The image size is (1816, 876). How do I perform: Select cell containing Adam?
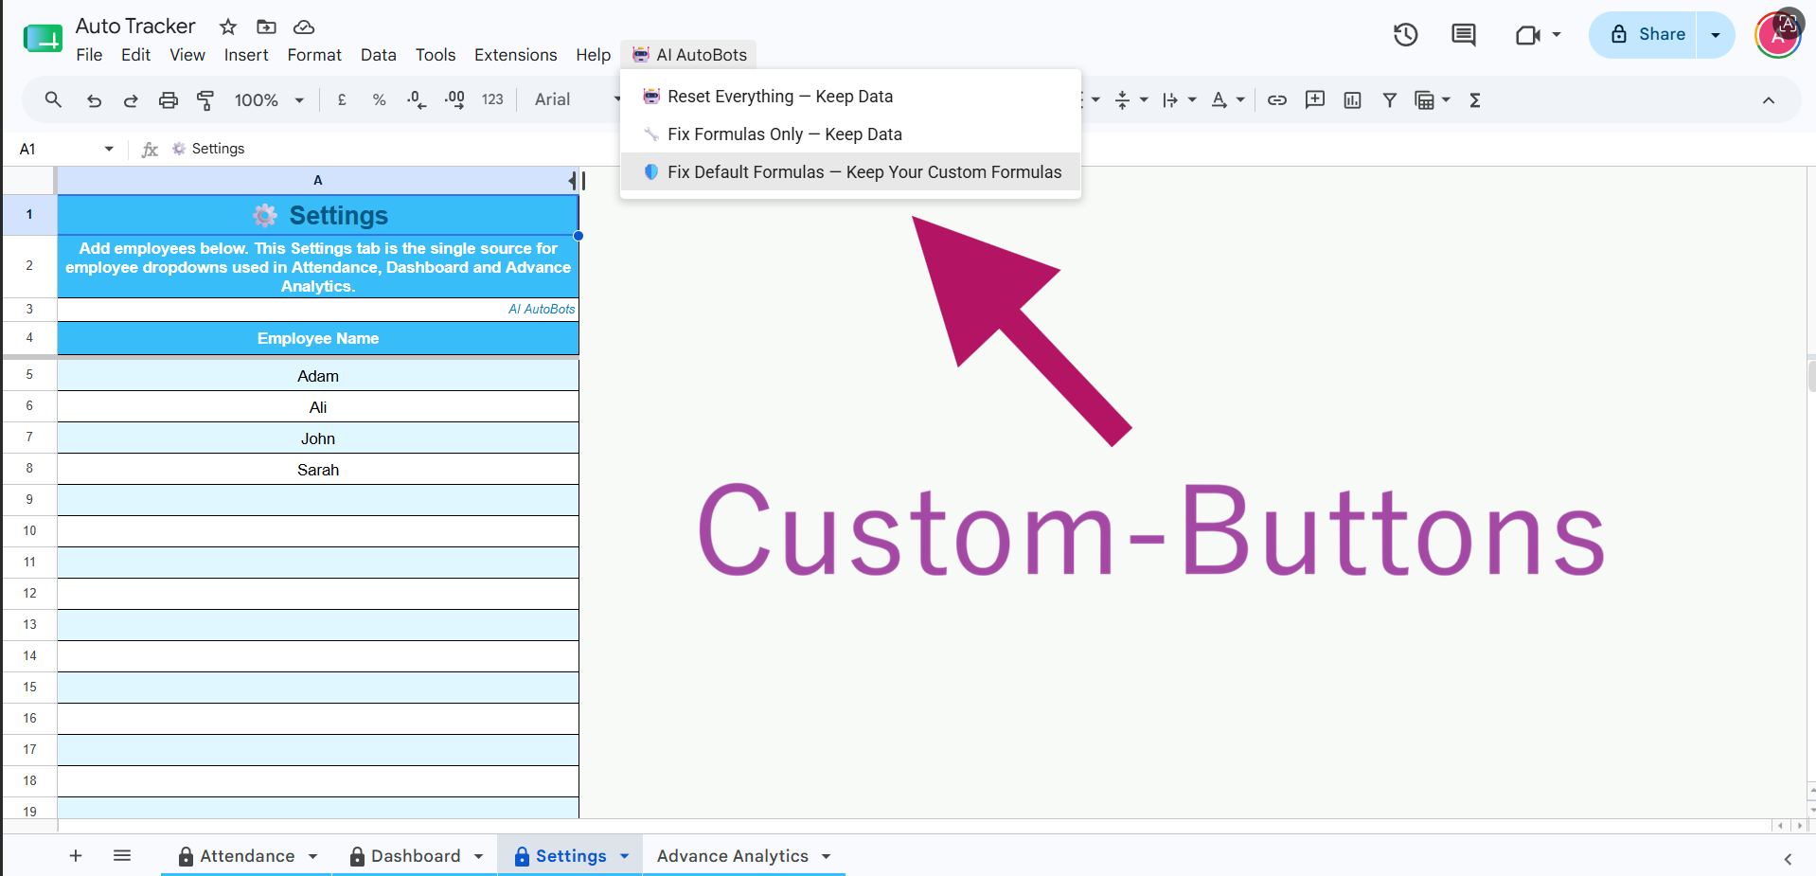coord(318,376)
